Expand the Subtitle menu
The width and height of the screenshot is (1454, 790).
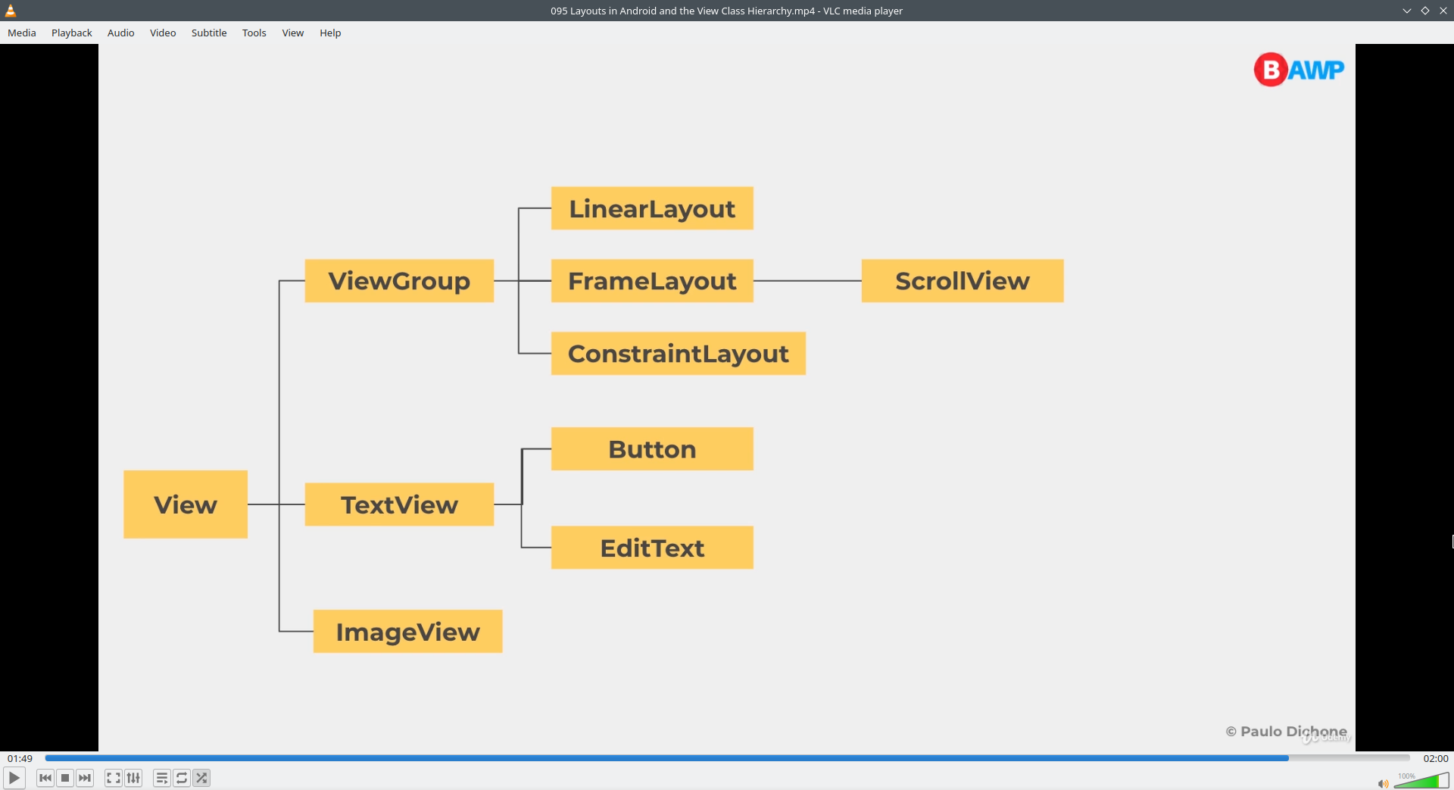pyautogui.click(x=209, y=33)
